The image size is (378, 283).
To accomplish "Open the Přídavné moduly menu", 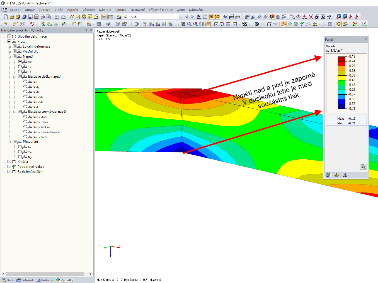I will point(161,10).
